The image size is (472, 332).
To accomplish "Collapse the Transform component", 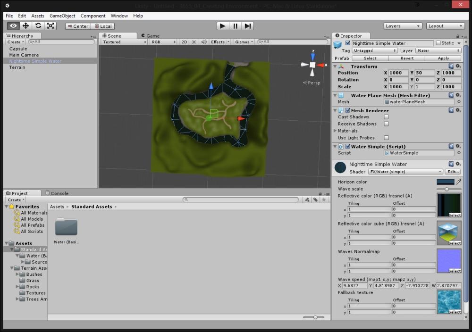I will [335, 66].
